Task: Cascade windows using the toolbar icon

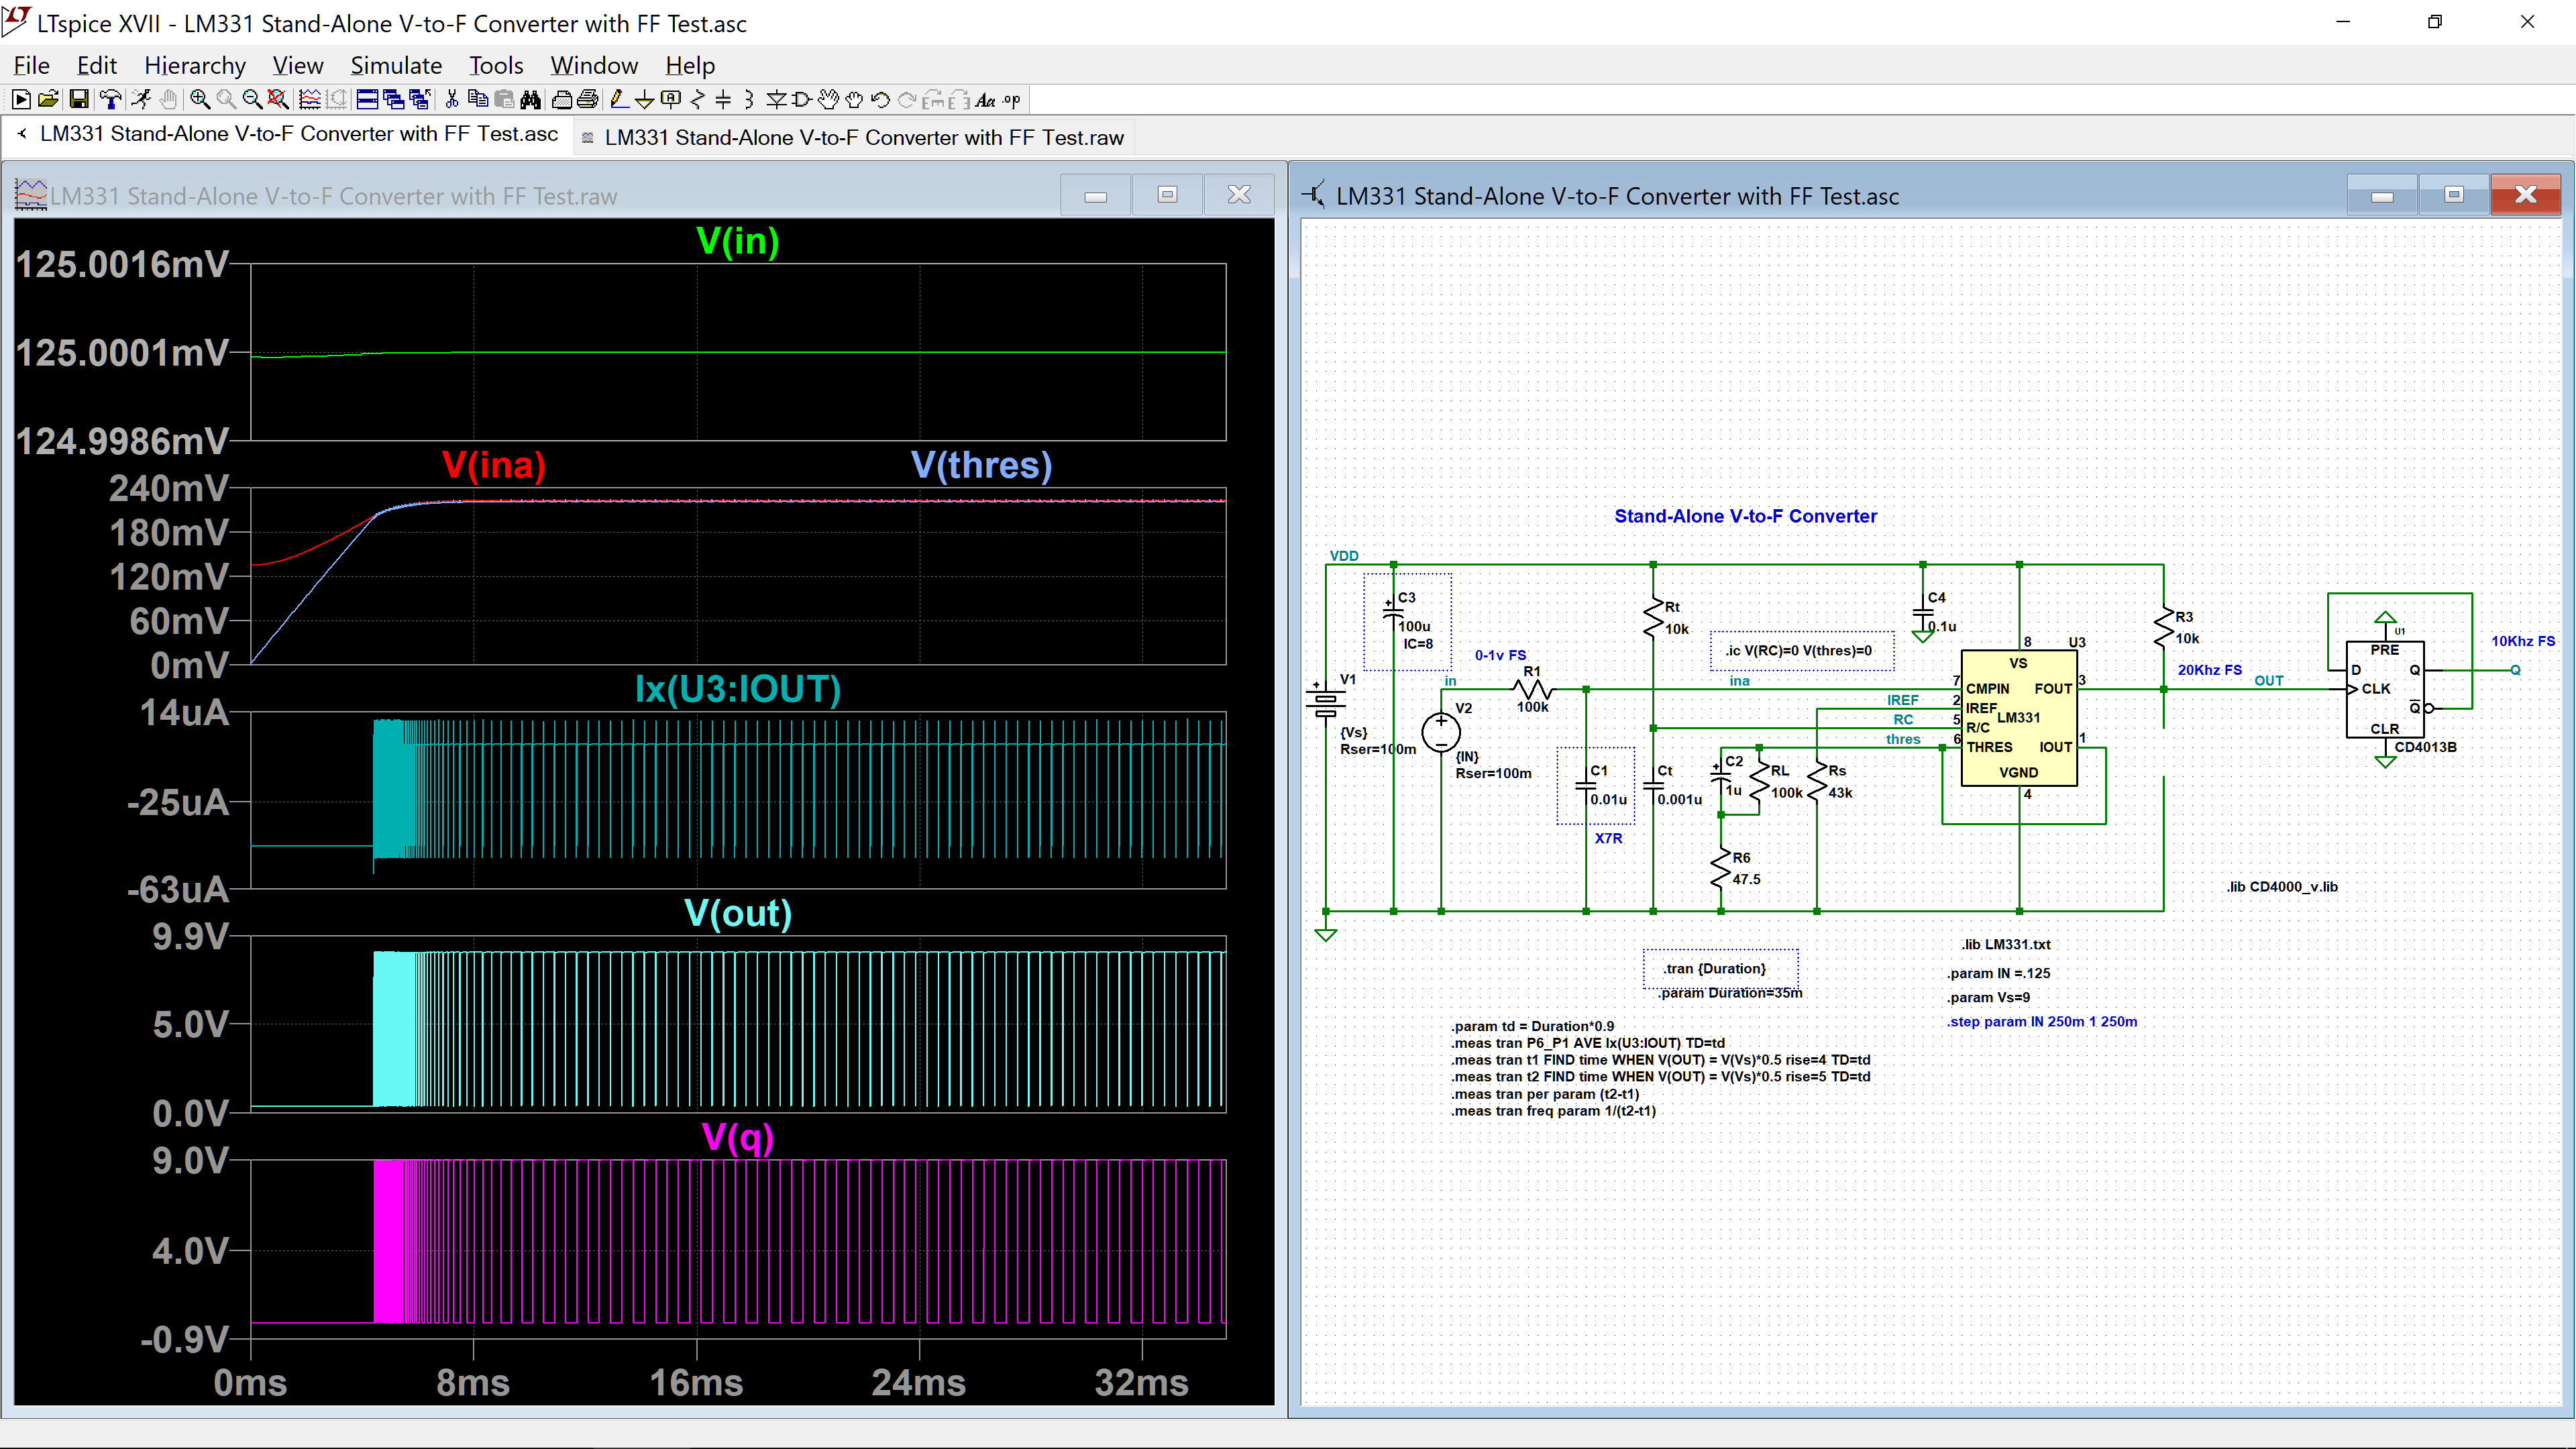Action: tap(420, 100)
